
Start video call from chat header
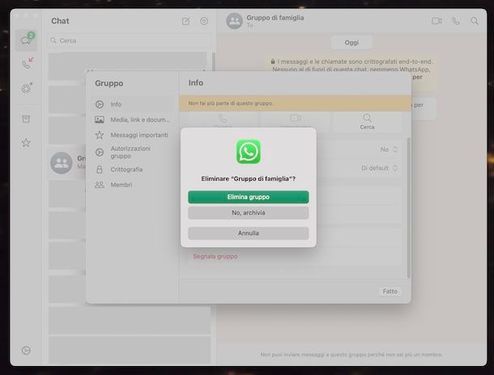tap(437, 21)
